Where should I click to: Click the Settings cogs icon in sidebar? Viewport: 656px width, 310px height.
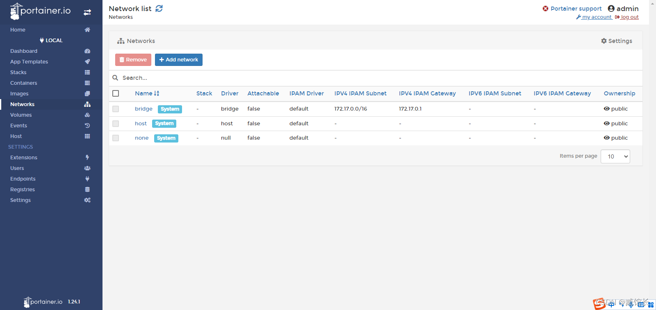click(x=87, y=200)
